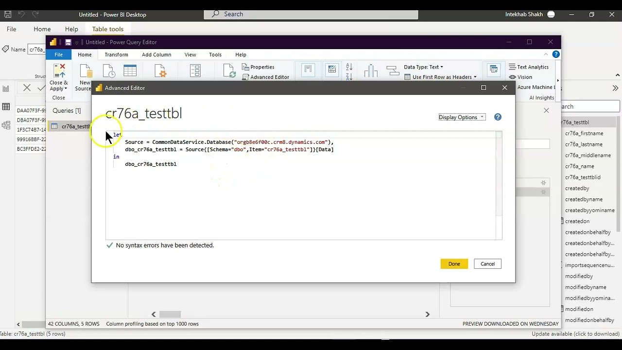Open the Display Options dropdown
Viewport: 622px width, 350px height.
tap(462, 117)
